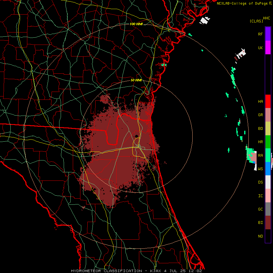The width and height of the screenshot is (273, 273).
Task: Click the 'RF' legend label
Action: (260, 34)
